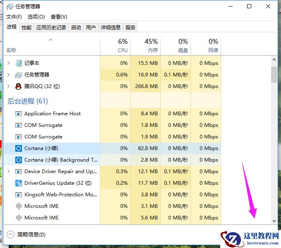Viewport: 281px width, 248px height.
Task: Sort by the 磁盘 column header
Action: click(176, 46)
